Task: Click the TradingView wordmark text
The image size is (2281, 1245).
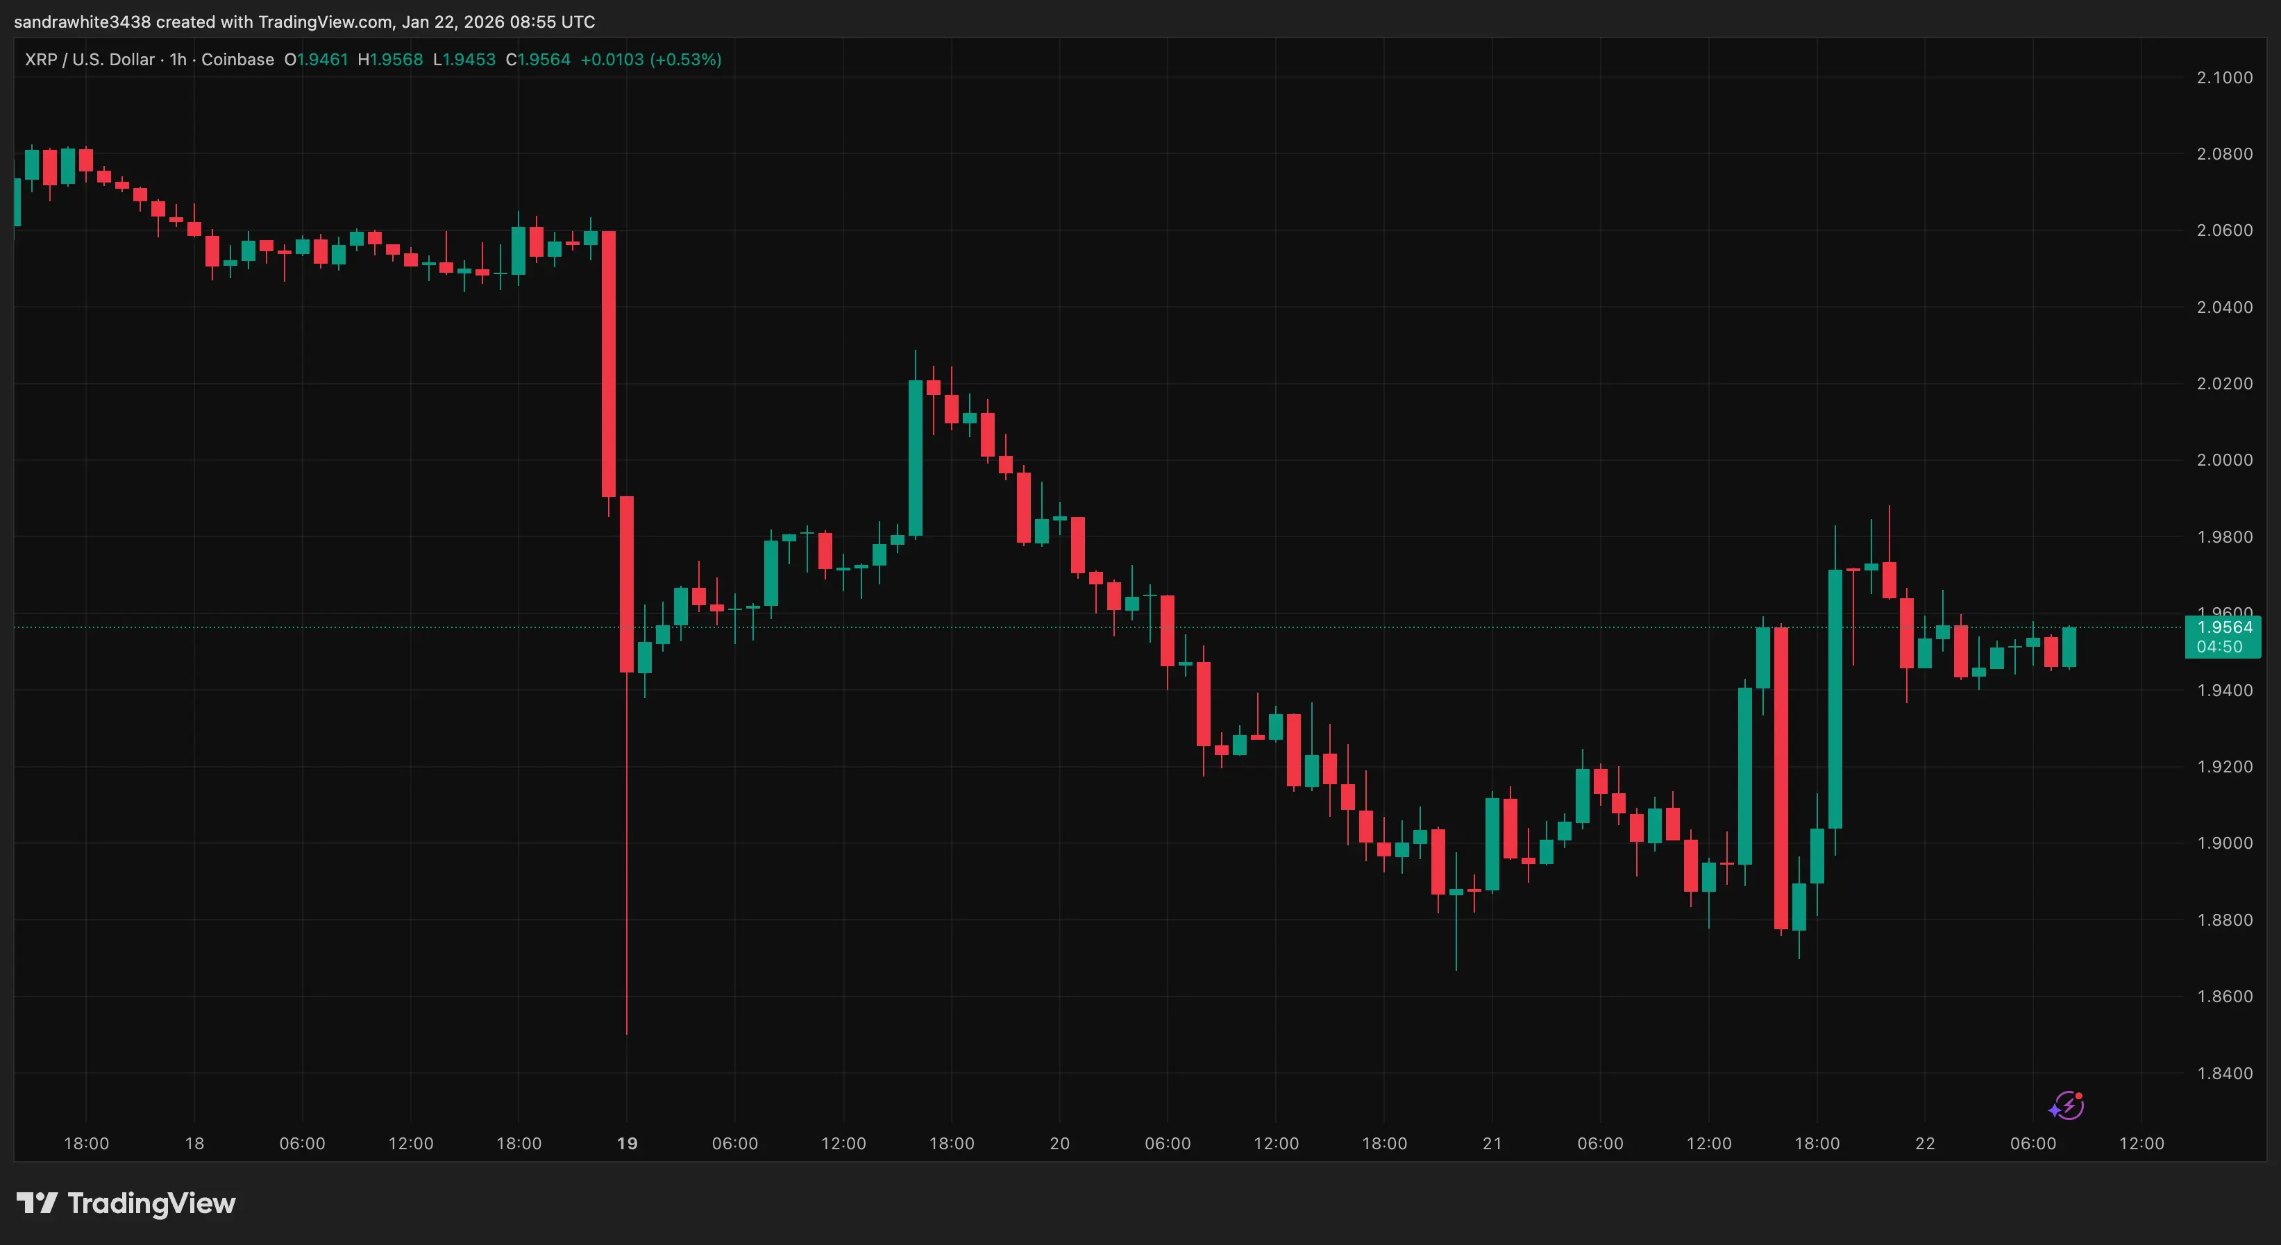Action: coord(151,1203)
